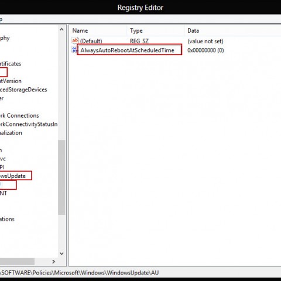
Task: Select the EnhancedStorageDevices key
Action: 23,90
